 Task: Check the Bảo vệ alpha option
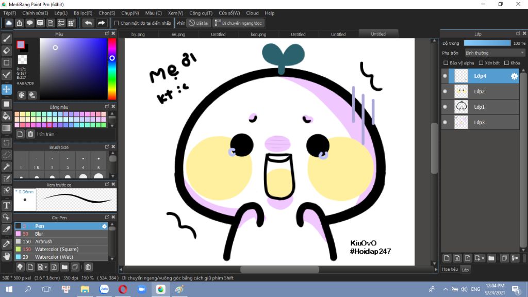(x=446, y=63)
